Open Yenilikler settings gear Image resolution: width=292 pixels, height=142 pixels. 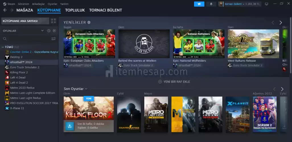point(89,22)
